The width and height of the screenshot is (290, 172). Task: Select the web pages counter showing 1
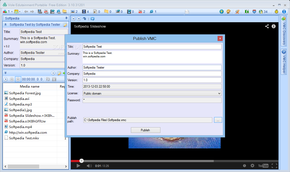coord(153,12)
